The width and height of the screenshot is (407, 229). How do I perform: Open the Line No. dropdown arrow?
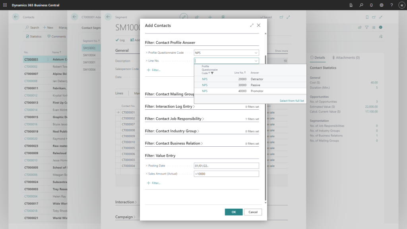tap(256, 61)
